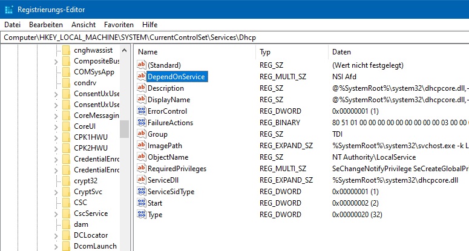Click the CSC folder icon
Image resolution: width=469 pixels, height=251 pixels.
click(x=66, y=203)
